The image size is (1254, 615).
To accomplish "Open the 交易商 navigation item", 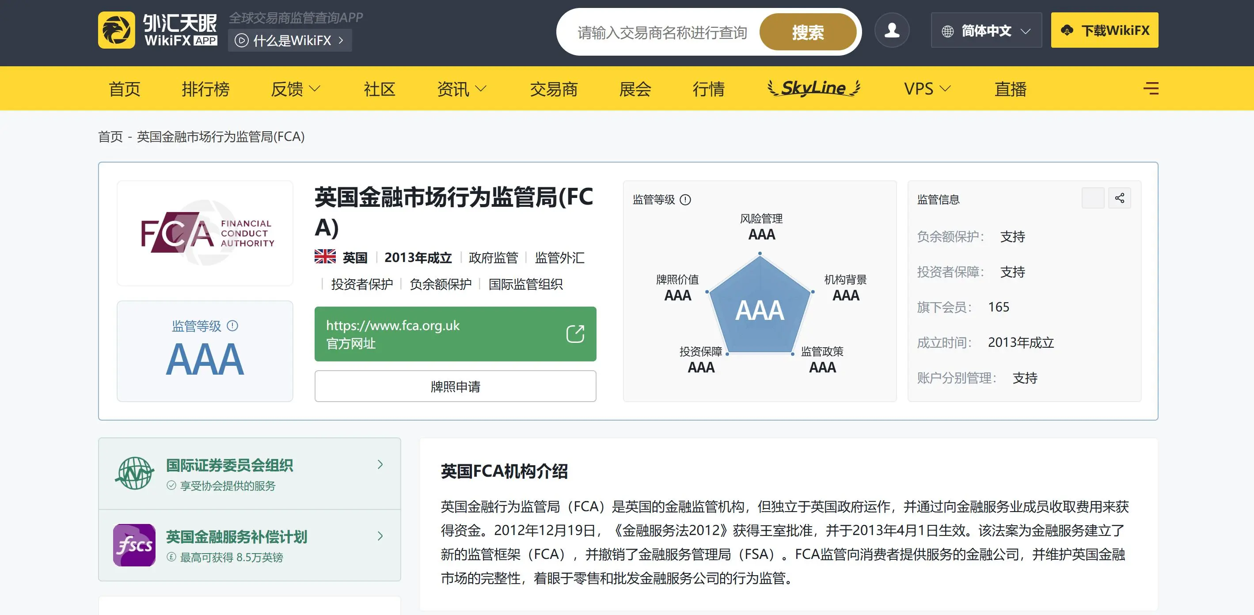I will (554, 89).
